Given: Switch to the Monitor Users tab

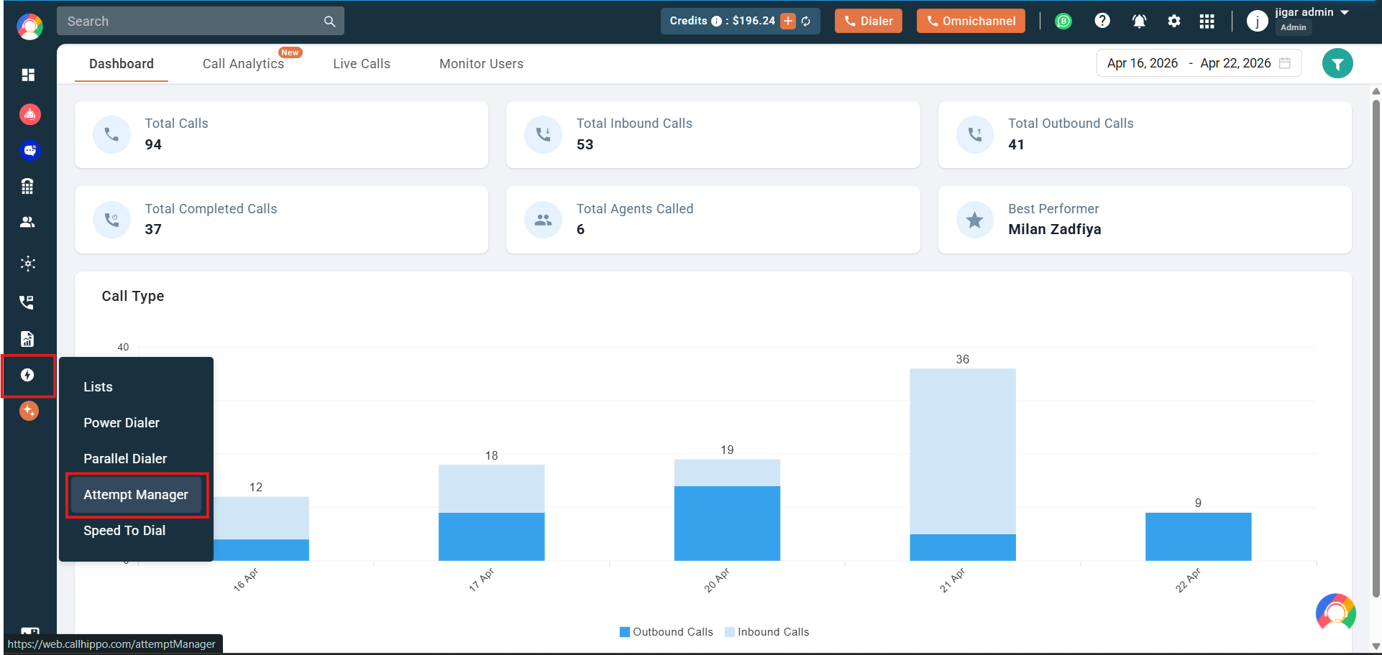Looking at the screenshot, I should point(481,64).
